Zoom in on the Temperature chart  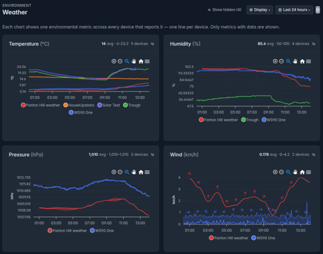114,61
